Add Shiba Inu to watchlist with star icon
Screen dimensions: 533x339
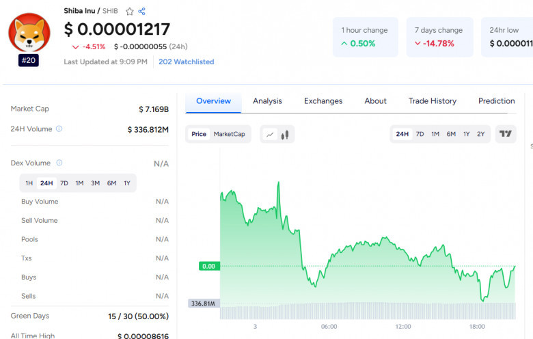130,12
